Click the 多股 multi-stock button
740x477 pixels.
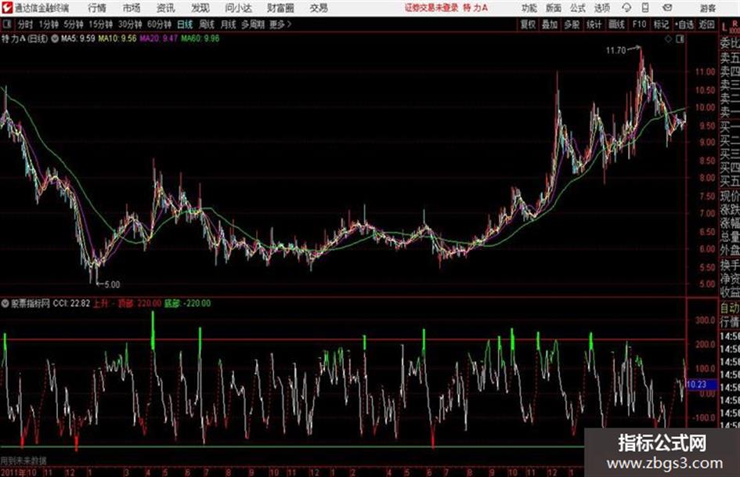572,24
